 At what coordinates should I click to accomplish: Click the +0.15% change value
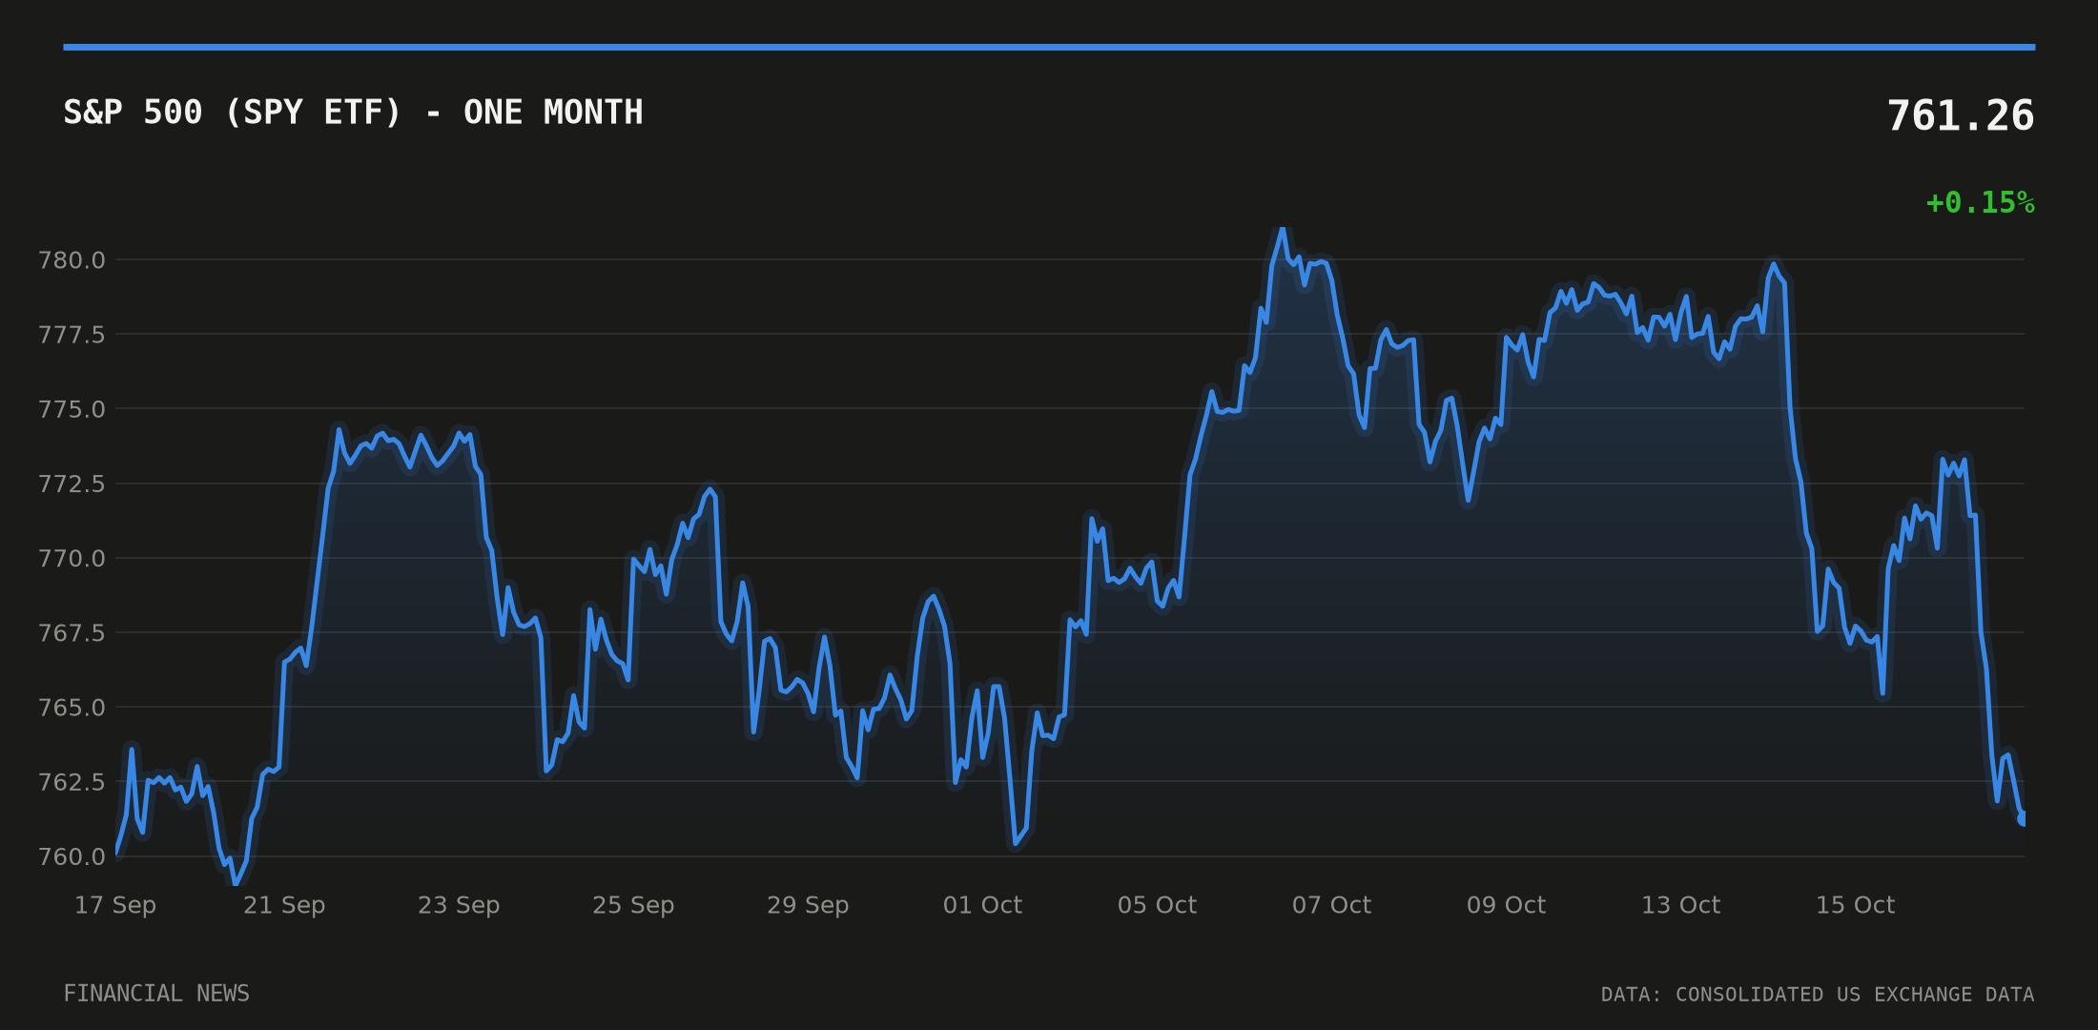[x=1981, y=203]
